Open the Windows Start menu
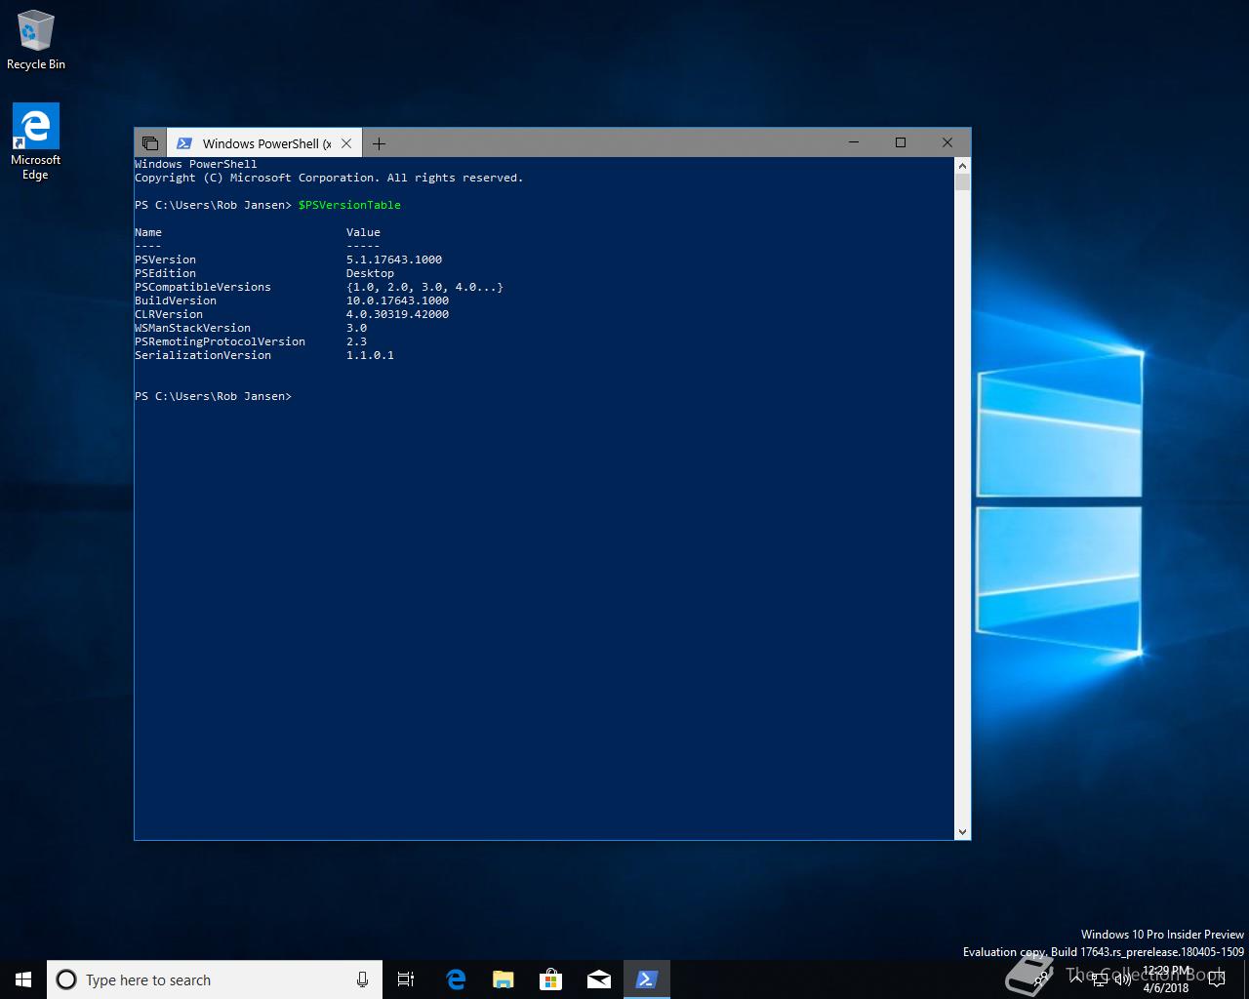The height and width of the screenshot is (999, 1249). [23, 979]
